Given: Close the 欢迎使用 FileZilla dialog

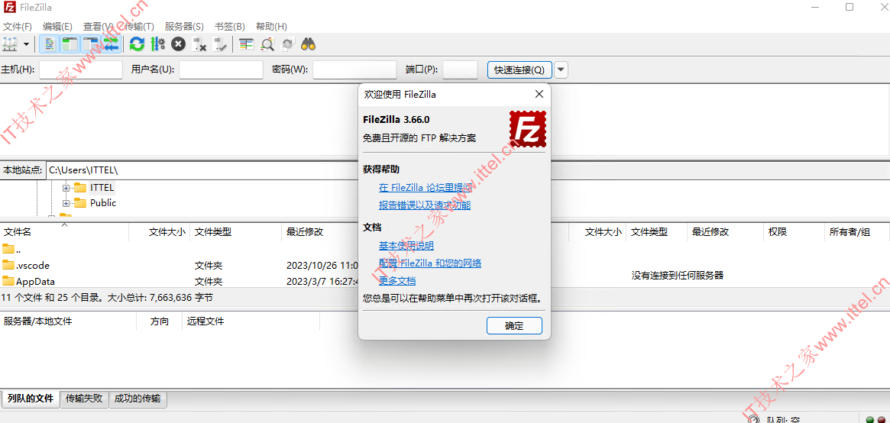Looking at the screenshot, I should tap(539, 94).
